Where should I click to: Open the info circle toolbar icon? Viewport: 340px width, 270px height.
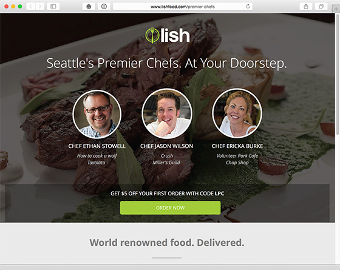point(104,7)
